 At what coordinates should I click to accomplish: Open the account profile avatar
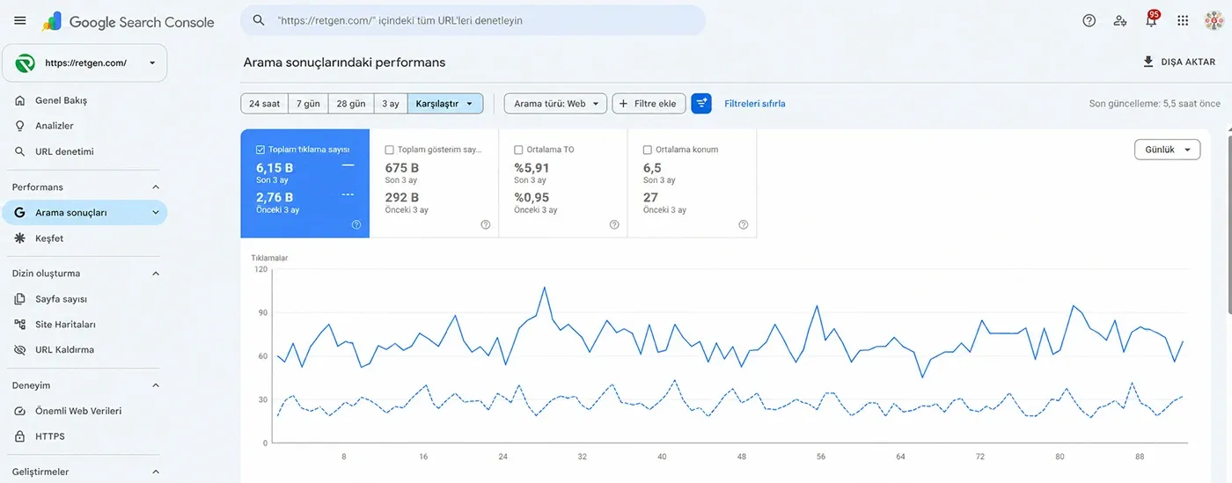[1214, 20]
